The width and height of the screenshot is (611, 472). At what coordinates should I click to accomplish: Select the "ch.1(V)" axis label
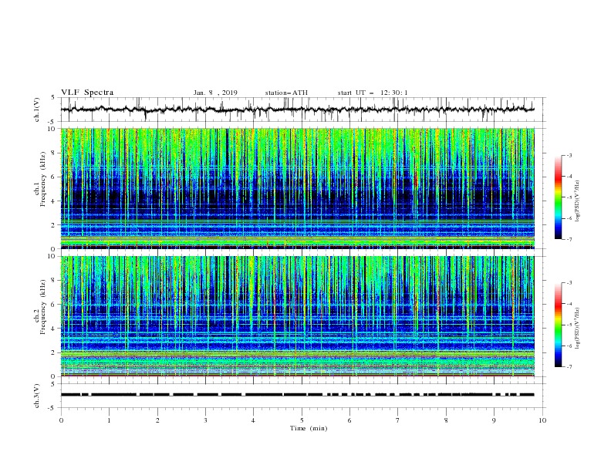[37, 110]
